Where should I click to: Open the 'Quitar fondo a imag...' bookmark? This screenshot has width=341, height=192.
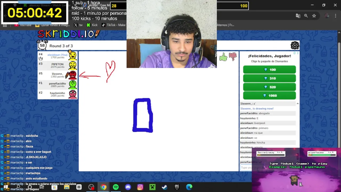tap(52, 25)
